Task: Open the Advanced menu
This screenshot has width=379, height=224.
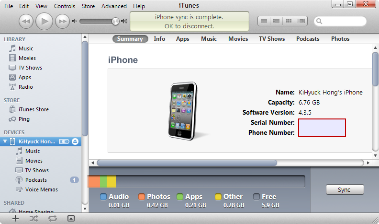Action: tap(114, 6)
